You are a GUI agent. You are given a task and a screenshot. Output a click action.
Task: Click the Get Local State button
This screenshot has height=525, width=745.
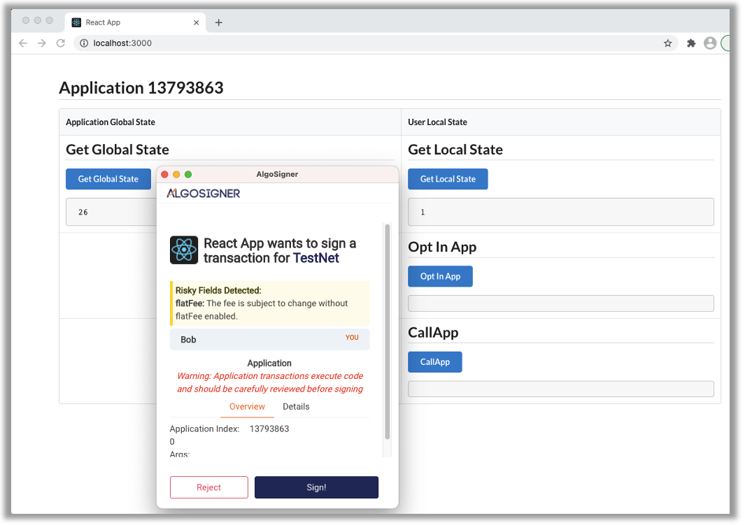pyautogui.click(x=448, y=179)
